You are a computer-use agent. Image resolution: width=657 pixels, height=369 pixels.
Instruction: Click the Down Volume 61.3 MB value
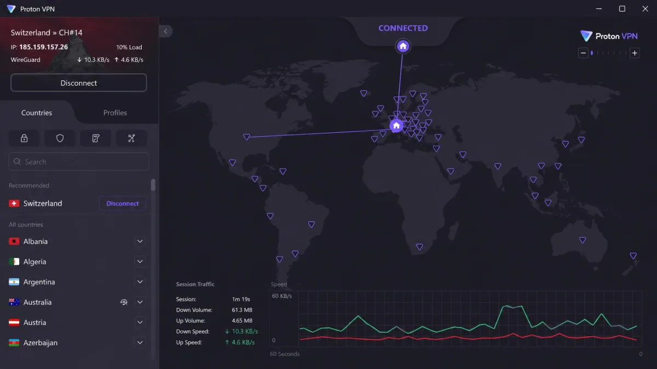coord(241,310)
